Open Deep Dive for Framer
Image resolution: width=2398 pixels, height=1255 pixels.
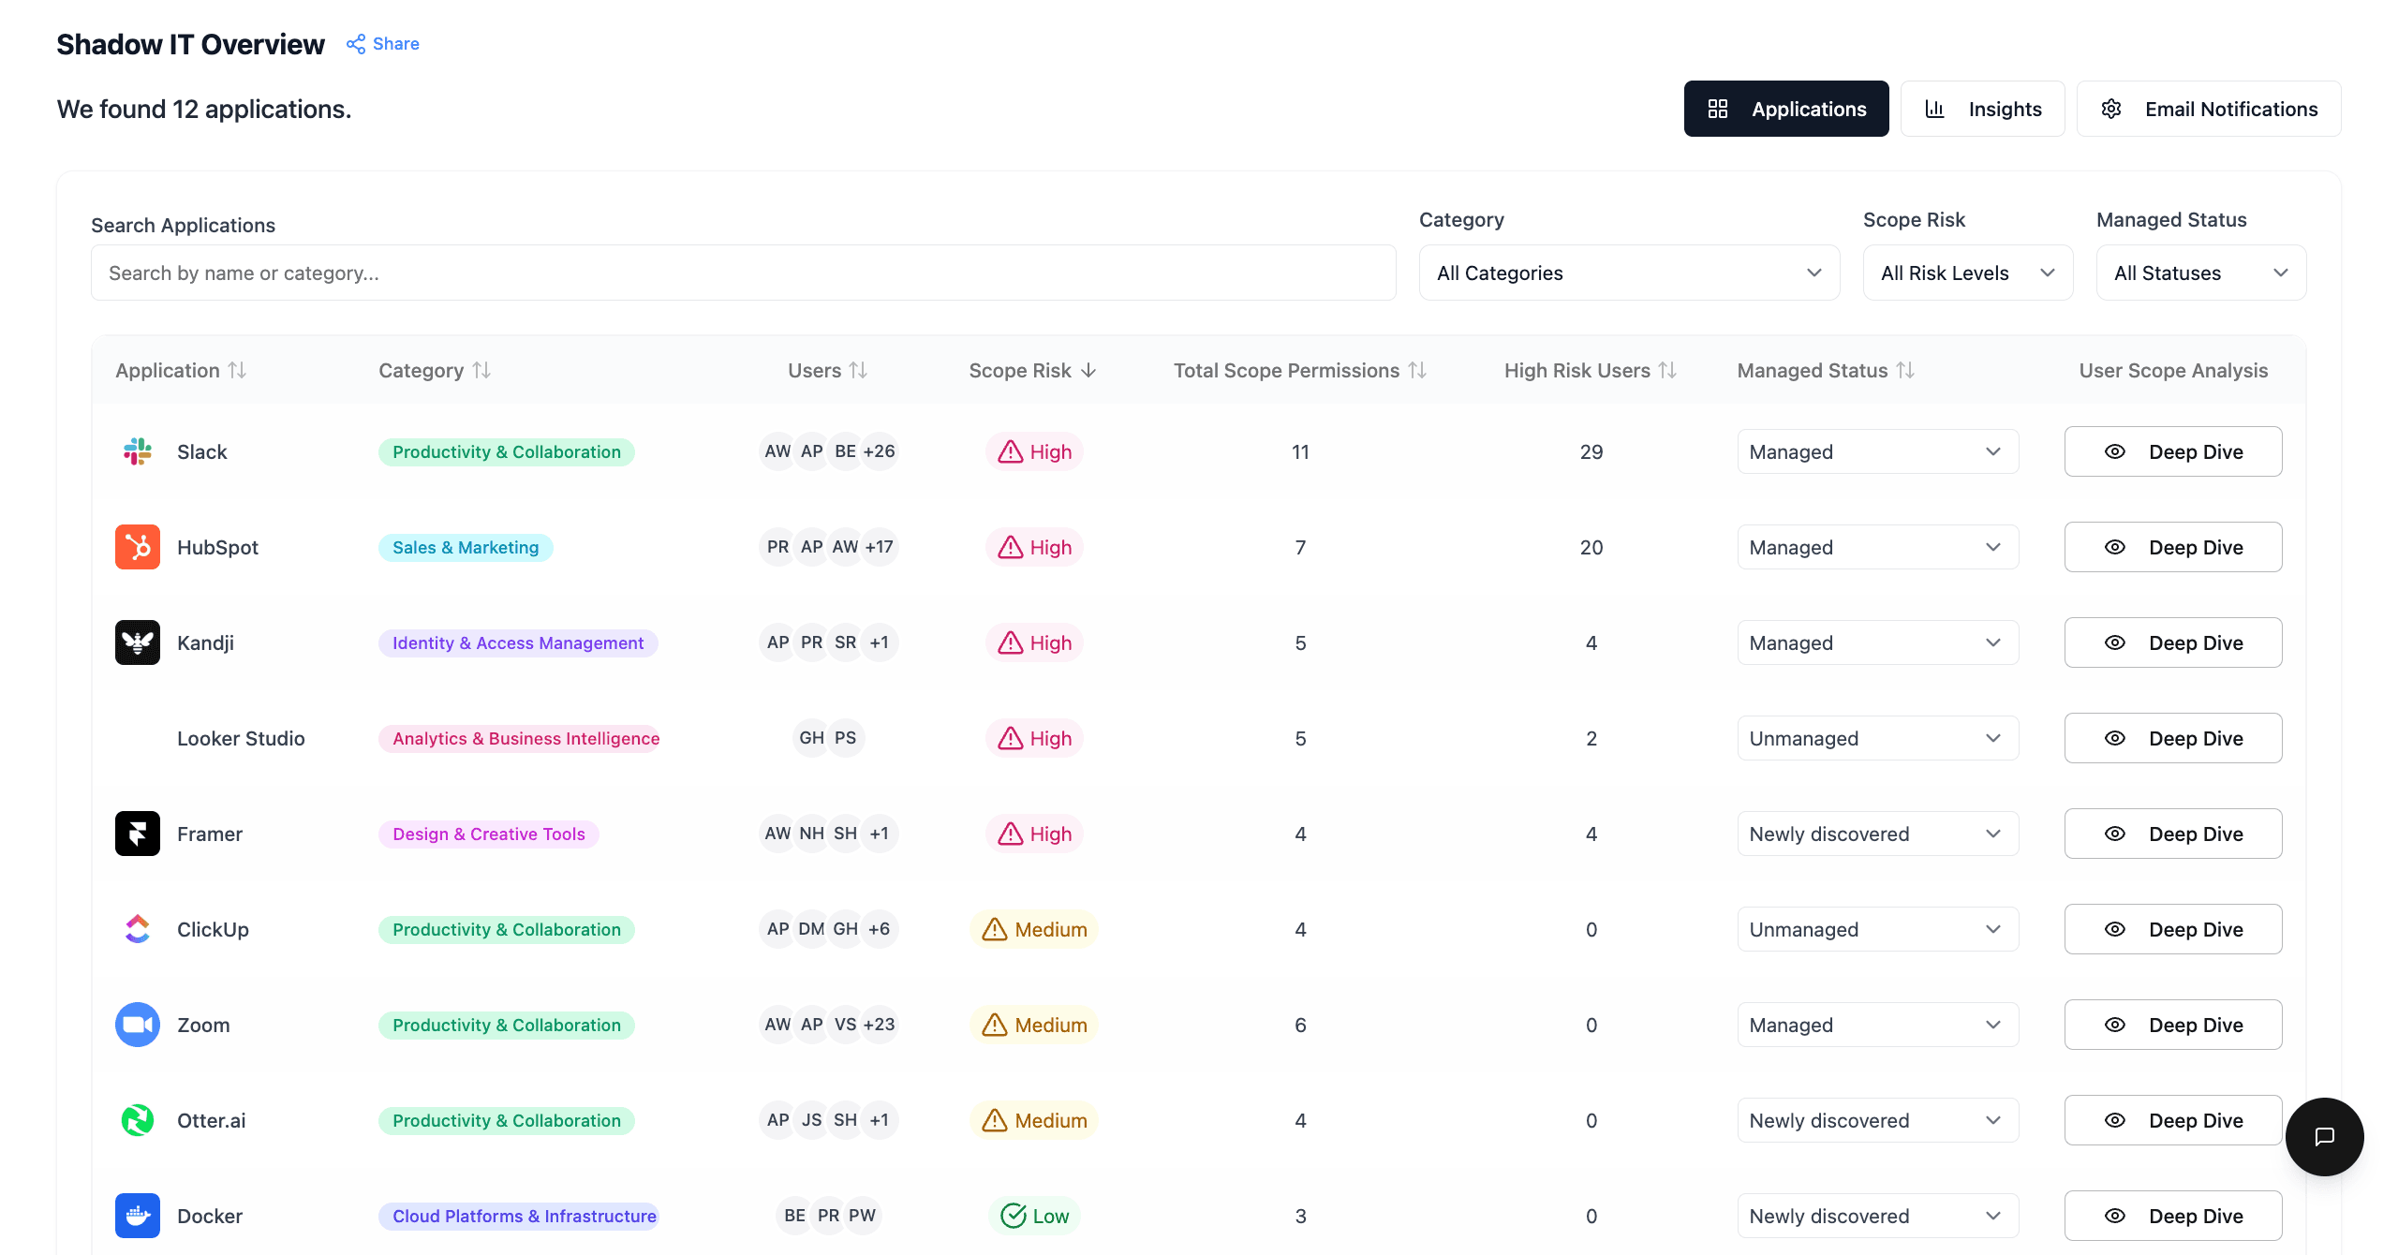2173,834
